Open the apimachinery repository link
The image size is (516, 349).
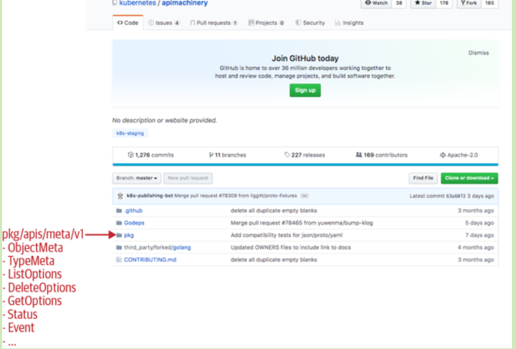click(x=185, y=3)
